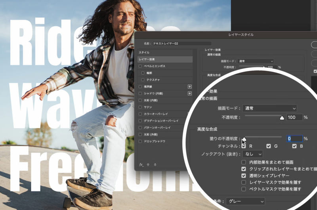The height and width of the screenshot is (210, 317).
Task: Toggle the R channel checkbox
Action: [x=244, y=146]
